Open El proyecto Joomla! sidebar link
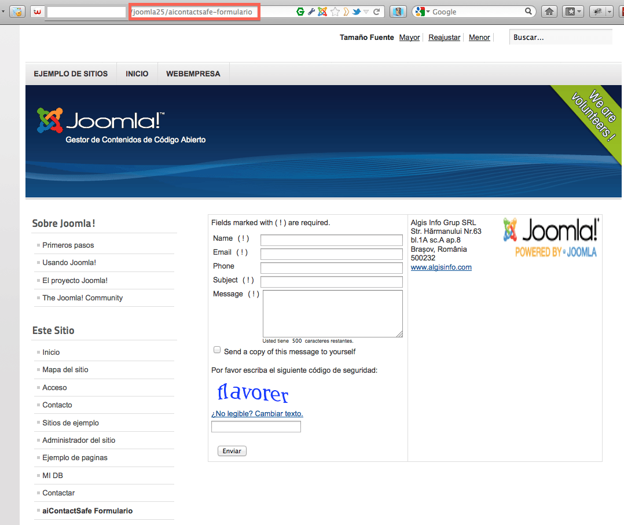This screenshot has height=525, width=624. click(x=75, y=281)
